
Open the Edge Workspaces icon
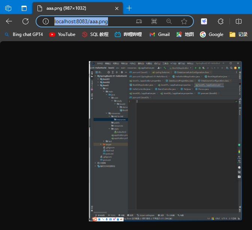tap(8, 8)
